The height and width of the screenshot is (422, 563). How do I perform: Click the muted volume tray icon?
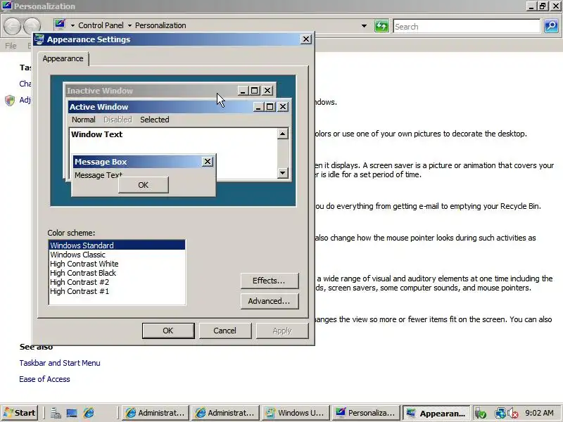click(x=512, y=414)
